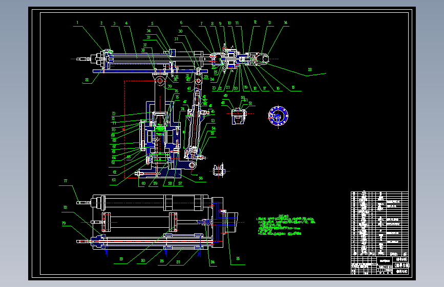Screen dimensions: 444x287
Task: Pick part callout number 7
Action: pyautogui.click(x=202, y=23)
